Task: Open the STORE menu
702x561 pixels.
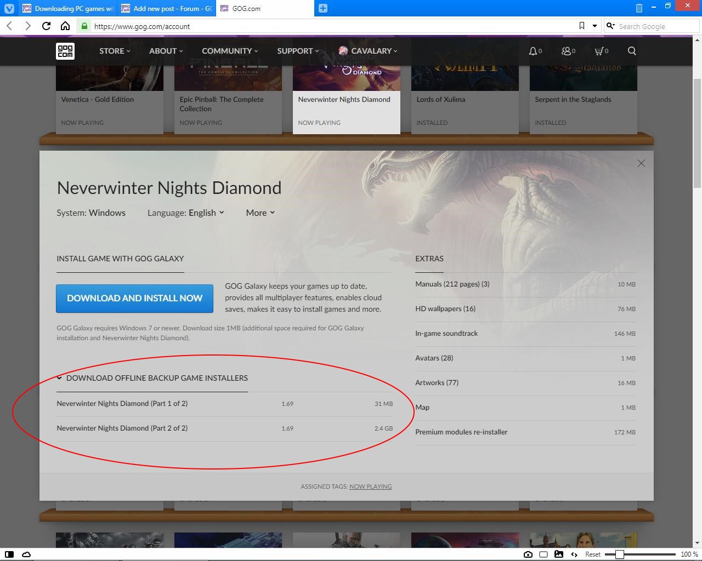Action: [x=115, y=51]
